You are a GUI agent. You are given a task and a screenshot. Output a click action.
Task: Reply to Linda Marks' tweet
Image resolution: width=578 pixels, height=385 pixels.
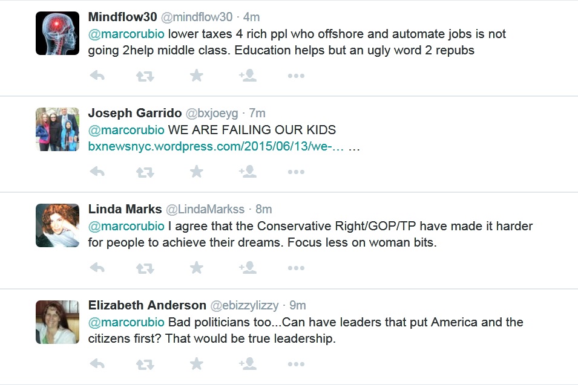click(x=97, y=268)
